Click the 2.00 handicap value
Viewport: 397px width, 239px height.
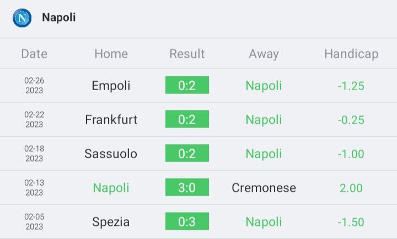click(351, 188)
